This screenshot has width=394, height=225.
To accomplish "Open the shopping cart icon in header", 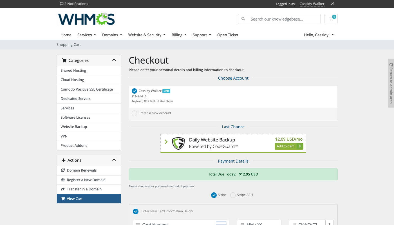I will [331, 19].
